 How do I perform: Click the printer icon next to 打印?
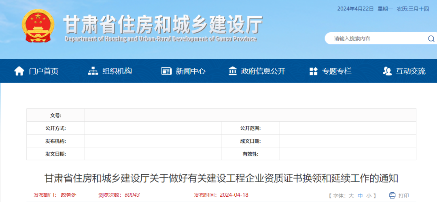click(392, 195)
